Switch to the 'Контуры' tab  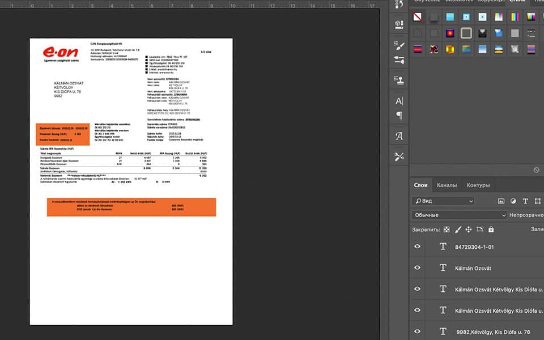click(x=478, y=185)
